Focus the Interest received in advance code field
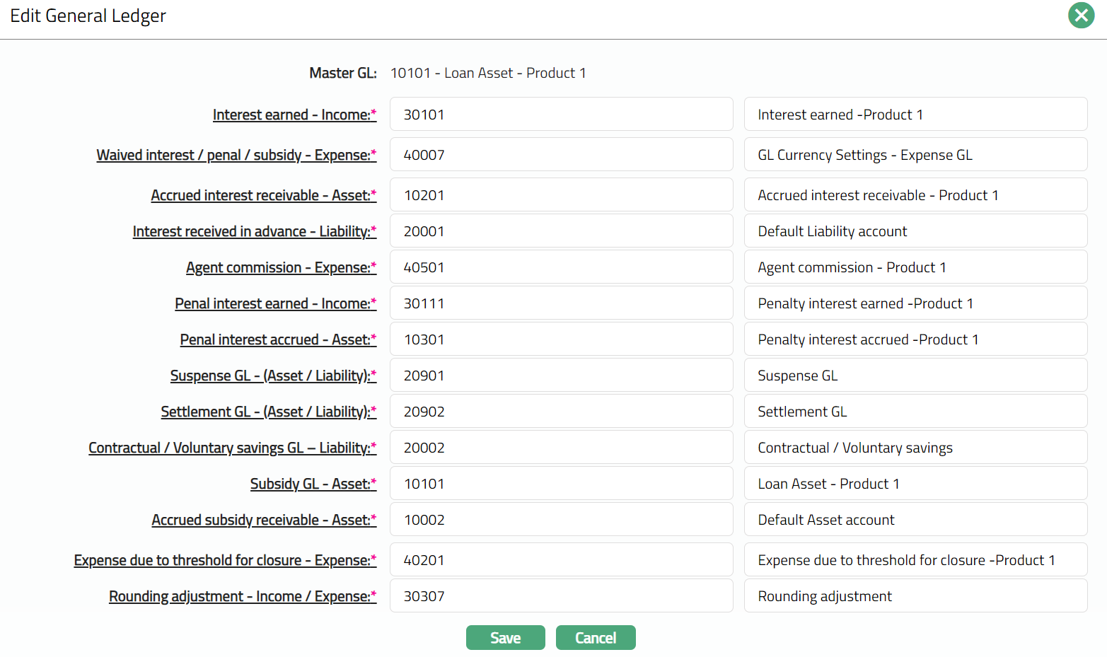Image resolution: width=1107 pixels, height=657 pixels. coord(560,231)
